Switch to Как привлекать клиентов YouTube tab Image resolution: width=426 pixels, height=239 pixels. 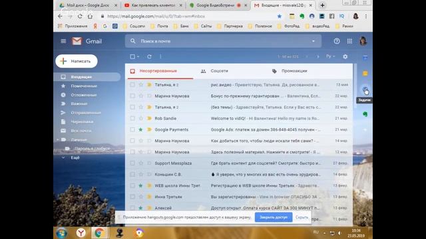click(x=153, y=5)
